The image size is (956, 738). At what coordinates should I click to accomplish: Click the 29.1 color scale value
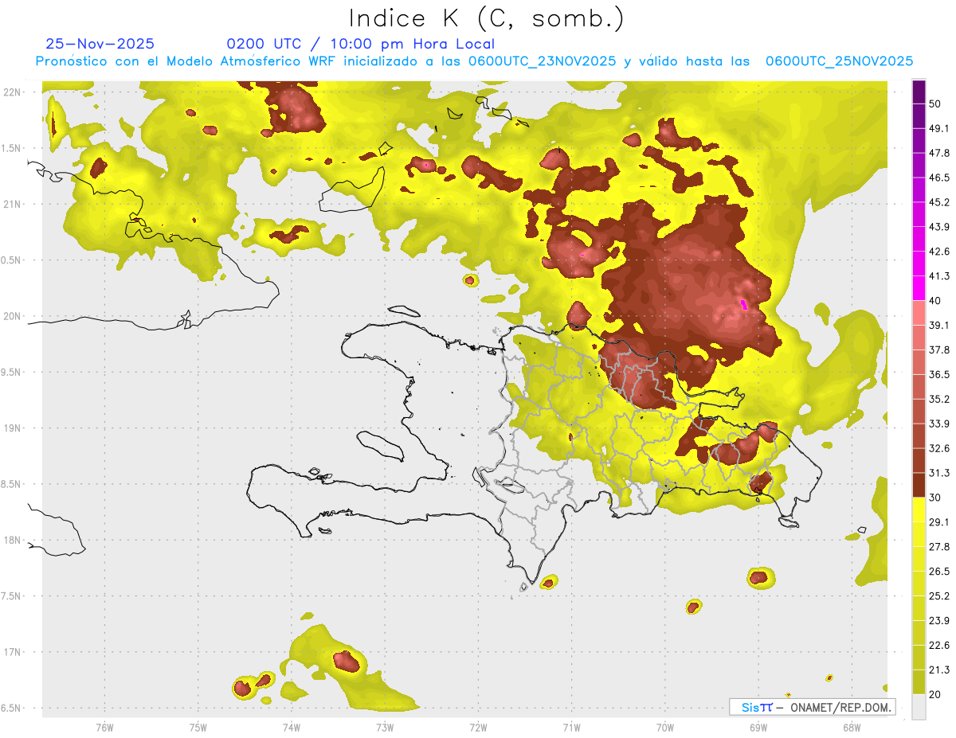tap(939, 522)
